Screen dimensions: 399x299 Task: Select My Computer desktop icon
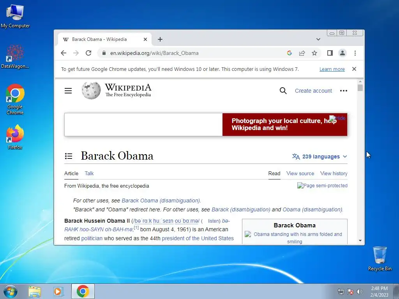point(15,16)
